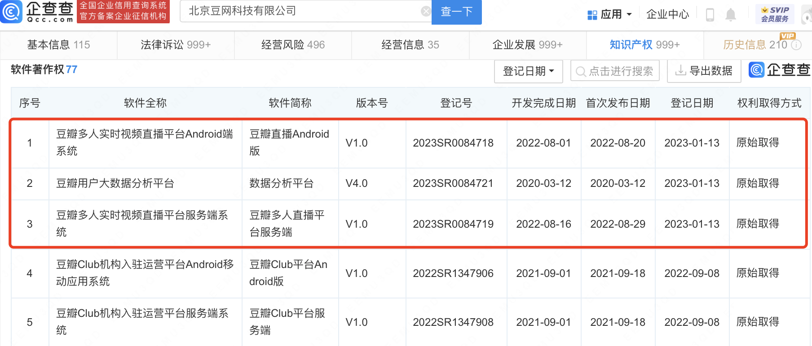Click first publish date 2022-08-20
Viewport: 812px width, 346px height.
[618, 143]
